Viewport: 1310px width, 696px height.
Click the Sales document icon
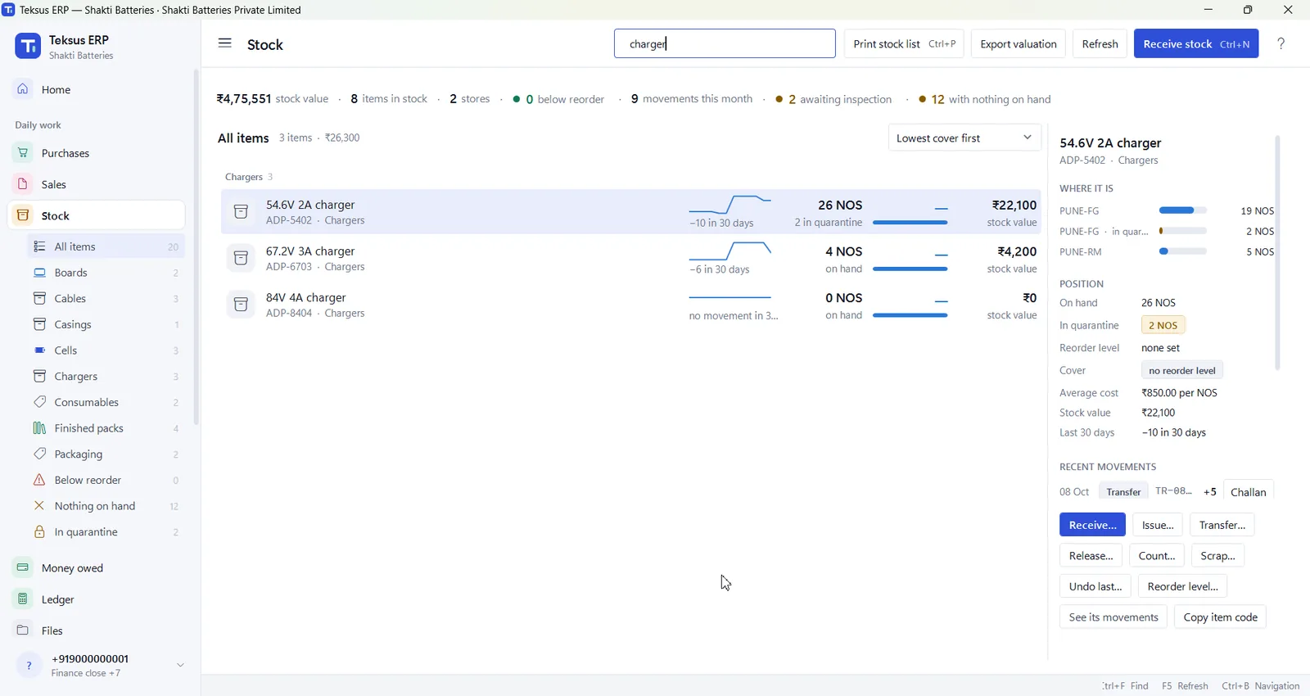tap(23, 184)
